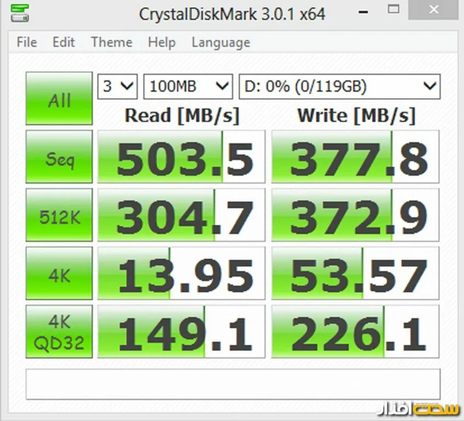Click the empty comment field at the bottom
Image resolution: width=464 pixels, height=421 pixels.
pyautogui.click(x=233, y=384)
